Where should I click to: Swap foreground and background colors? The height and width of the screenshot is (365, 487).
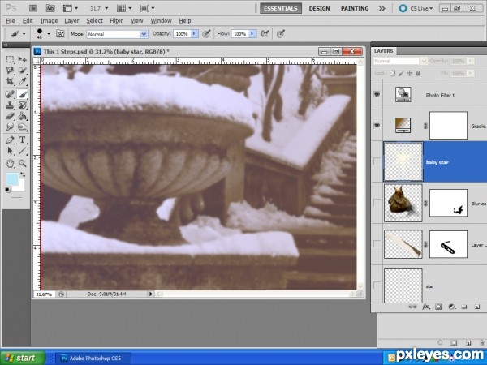pos(23,174)
